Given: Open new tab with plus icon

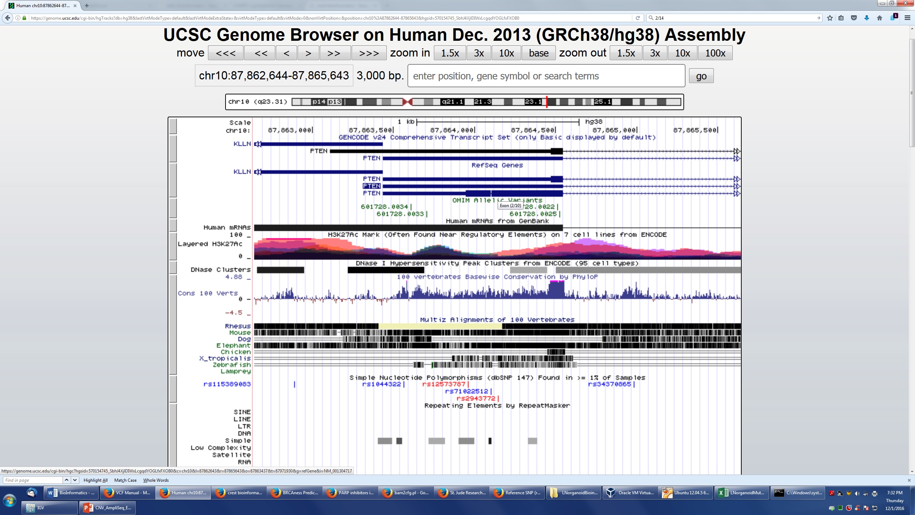Looking at the screenshot, I should coord(86,6).
